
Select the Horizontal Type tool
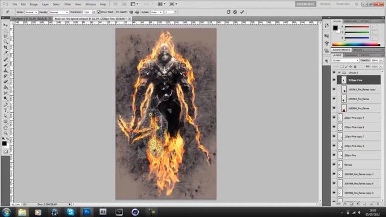coord(5,110)
